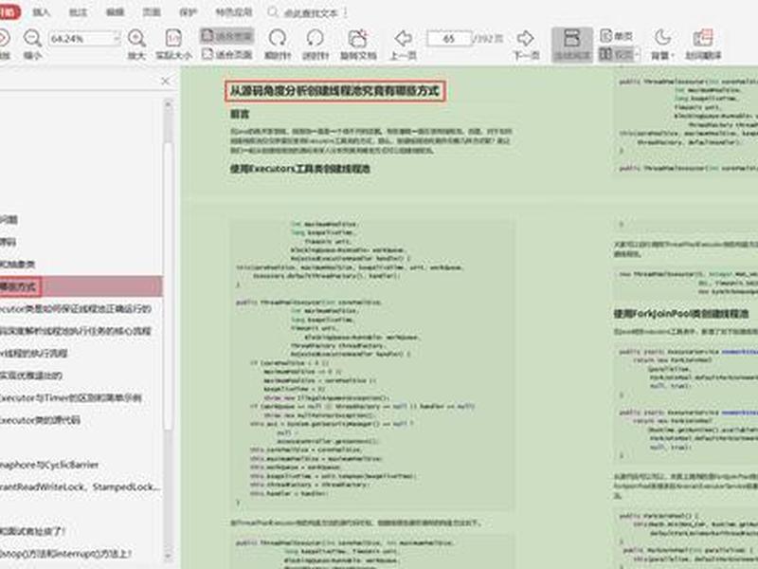Rotate view counterclockwise (逆时针)
758x569 pixels.
(316, 44)
